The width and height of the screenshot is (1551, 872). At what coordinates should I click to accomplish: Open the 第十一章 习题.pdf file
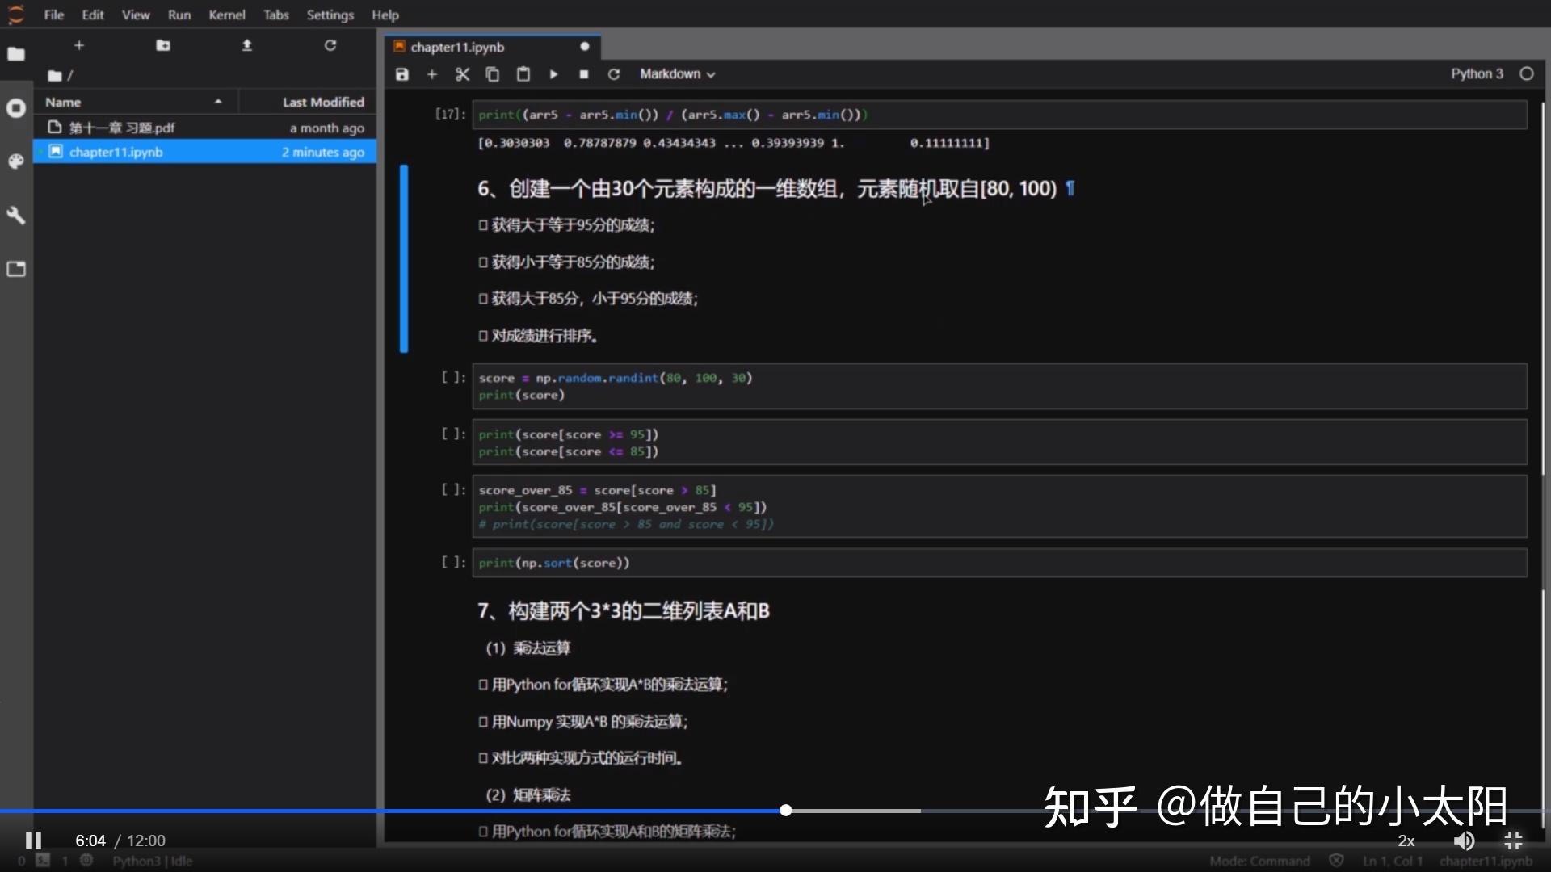(121, 128)
